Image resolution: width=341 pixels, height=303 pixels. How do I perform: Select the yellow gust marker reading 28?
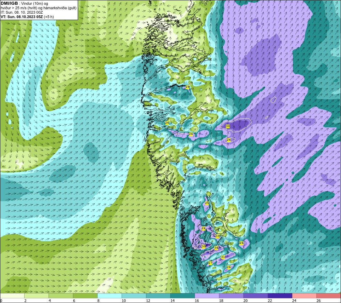204,229
